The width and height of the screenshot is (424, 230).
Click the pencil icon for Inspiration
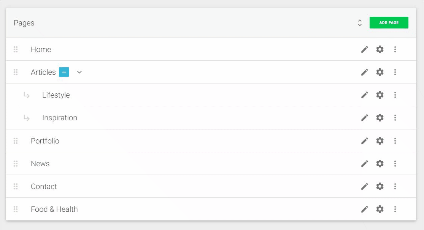point(365,118)
